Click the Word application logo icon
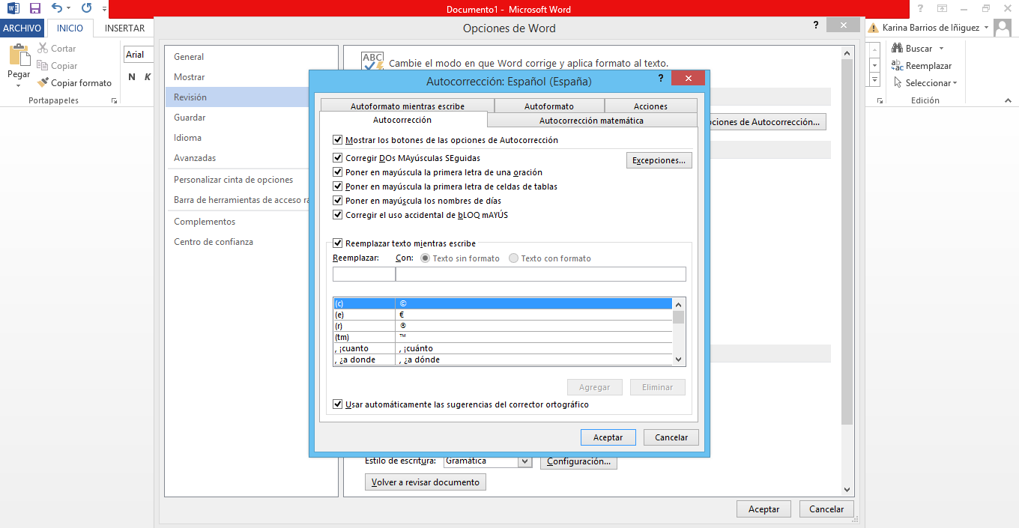The width and height of the screenshot is (1019, 528). (x=13, y=9)
